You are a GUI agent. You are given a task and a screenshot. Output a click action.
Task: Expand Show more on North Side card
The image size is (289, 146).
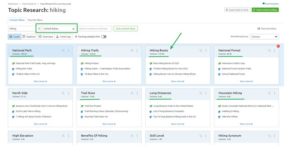[x=40, y=124]
